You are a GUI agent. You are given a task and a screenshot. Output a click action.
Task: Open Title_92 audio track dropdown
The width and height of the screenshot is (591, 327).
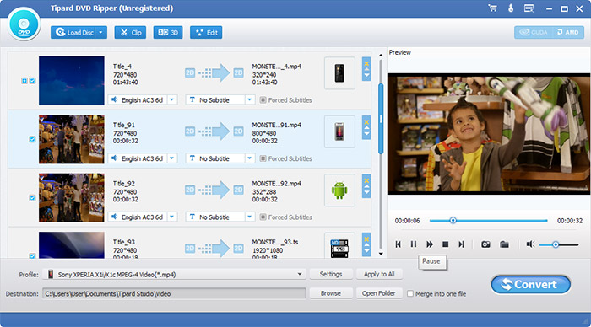(172, 217)
